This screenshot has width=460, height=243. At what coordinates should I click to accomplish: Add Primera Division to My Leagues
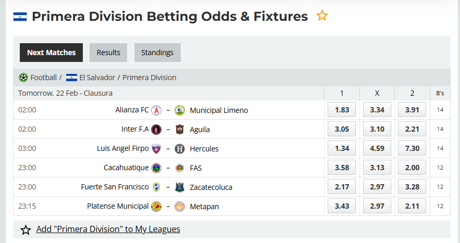point(108,229)
